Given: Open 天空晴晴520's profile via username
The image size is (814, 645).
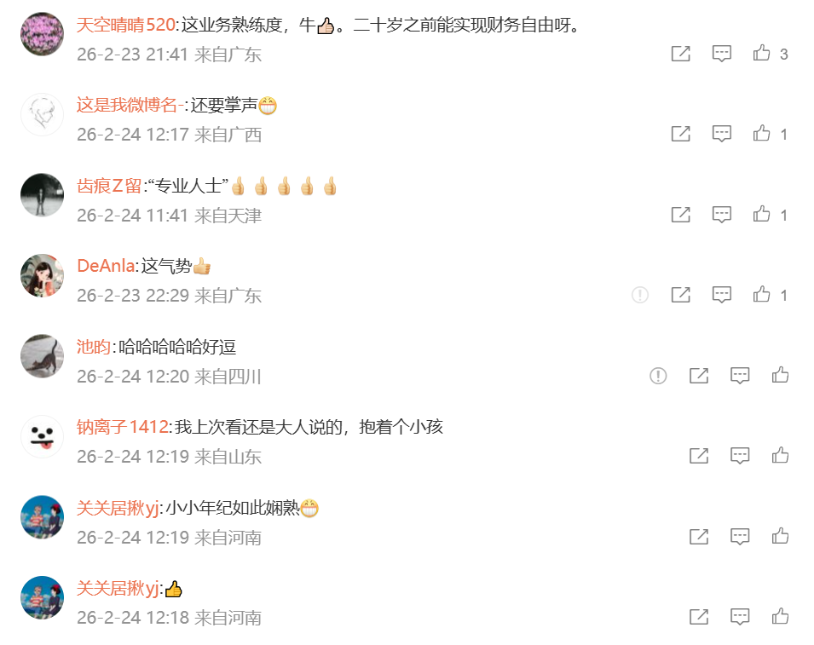Looking at the screenshot, I should point(125,25).
